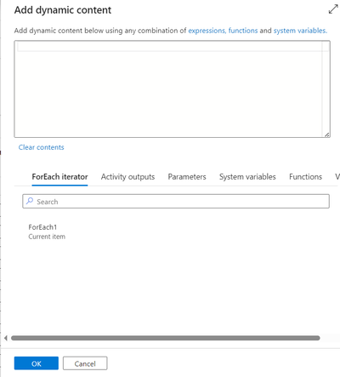This screenshot has width=340, height=377.
Task: Open the system variables hyperlink
Action: pos(300,31)
